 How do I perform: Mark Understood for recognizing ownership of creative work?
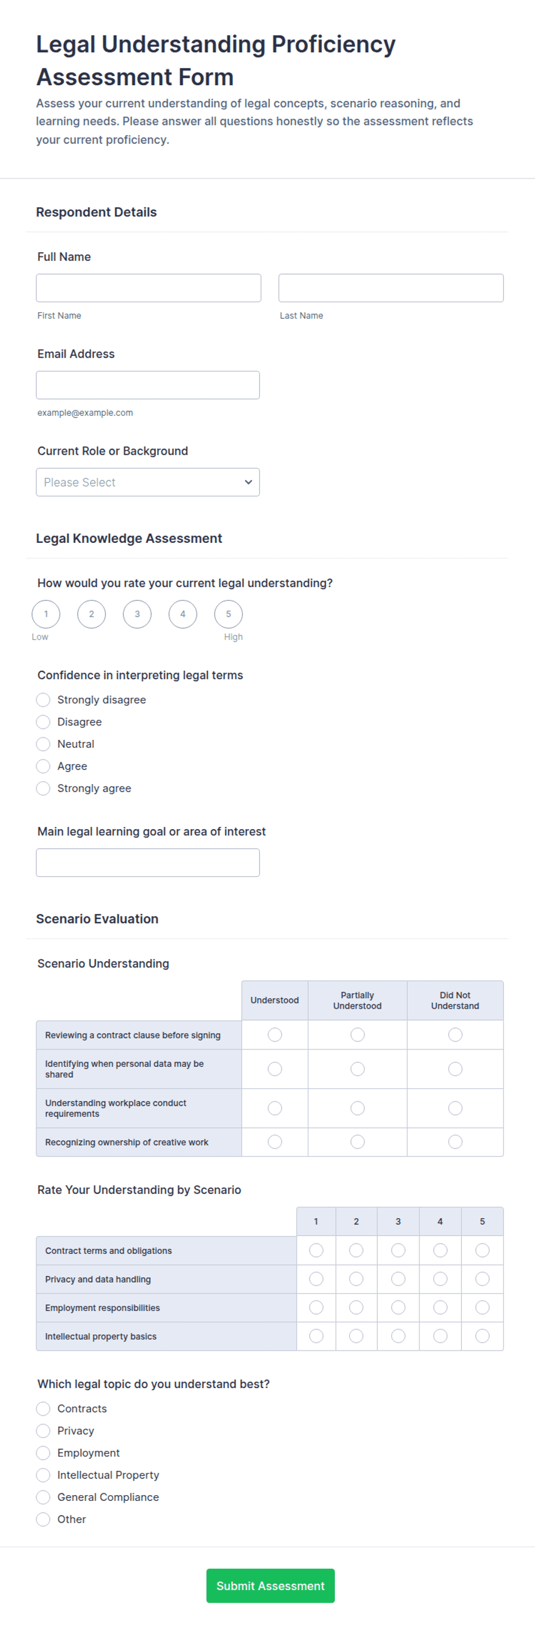tap(274, 1142)
